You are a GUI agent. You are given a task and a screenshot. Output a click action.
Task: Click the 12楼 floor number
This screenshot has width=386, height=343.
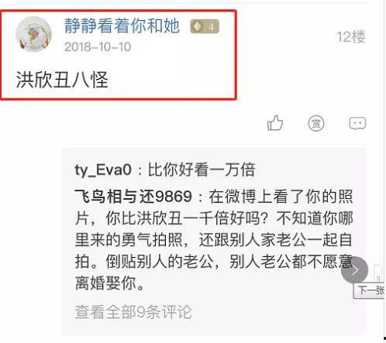pyautogui.click(x=351, y=36)
